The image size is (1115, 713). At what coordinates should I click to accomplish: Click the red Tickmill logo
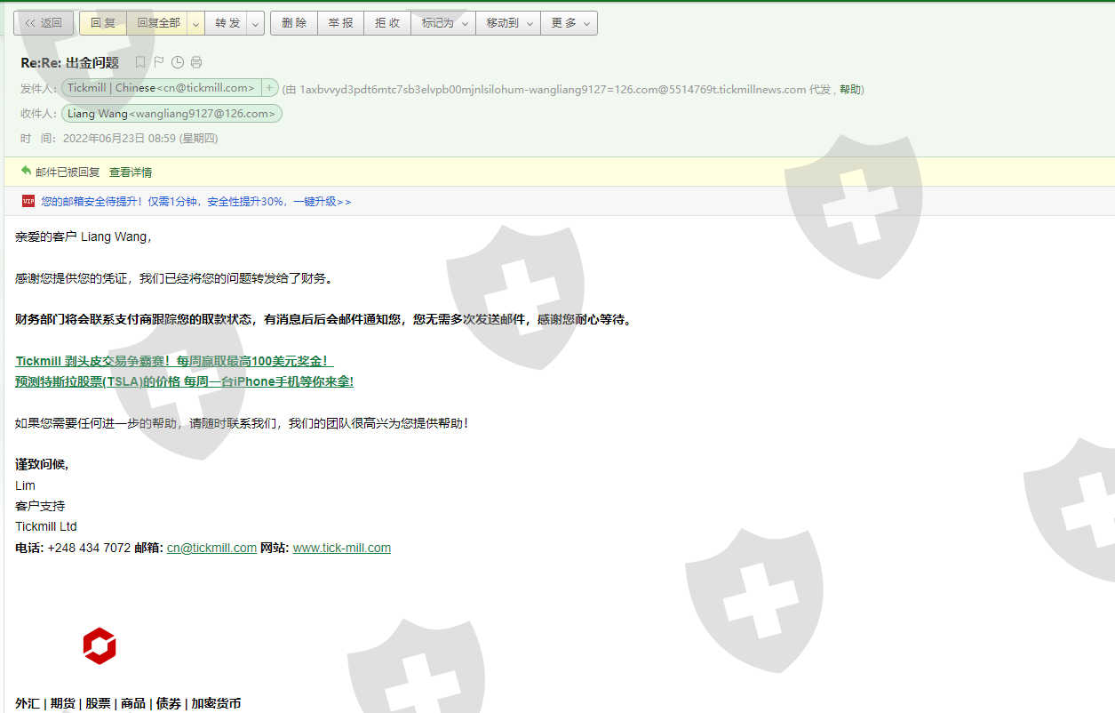pyautogui.click(x=100, y=646)
